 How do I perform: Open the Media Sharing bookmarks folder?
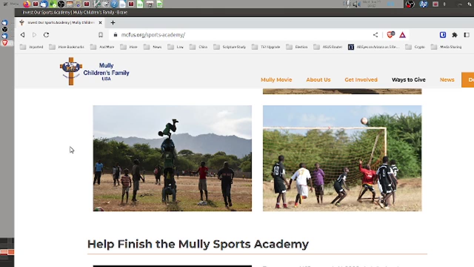(446, 47)
